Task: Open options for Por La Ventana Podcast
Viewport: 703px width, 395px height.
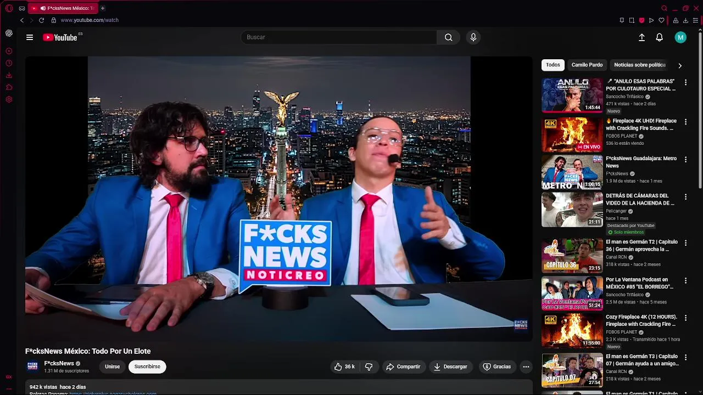Action: pyautogui.click(x=685, y=280)
